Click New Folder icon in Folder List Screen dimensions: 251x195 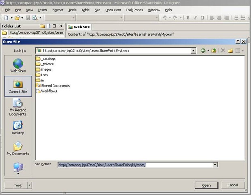(x=43, y=26)
